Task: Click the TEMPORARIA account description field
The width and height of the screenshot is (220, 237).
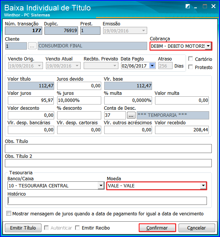Action: point(173,115)
